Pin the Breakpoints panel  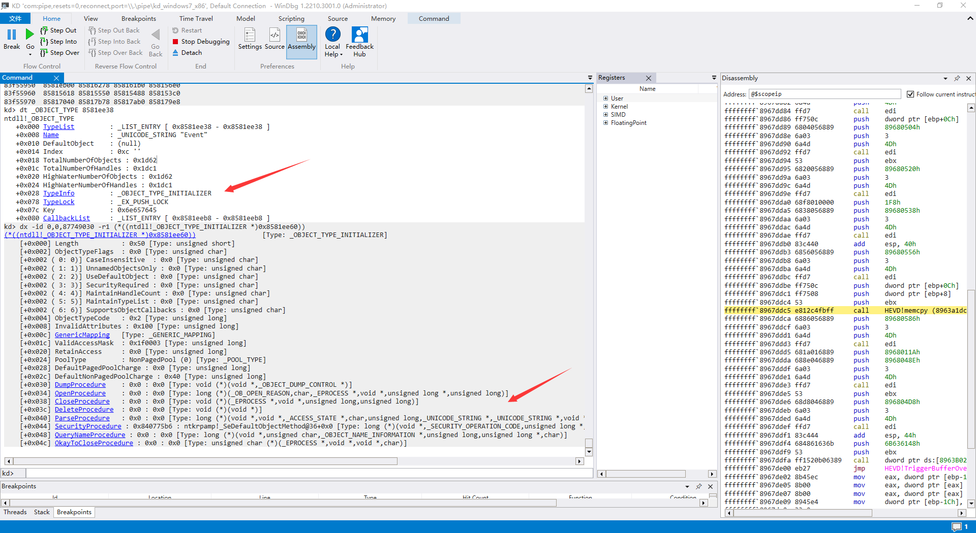699,486
